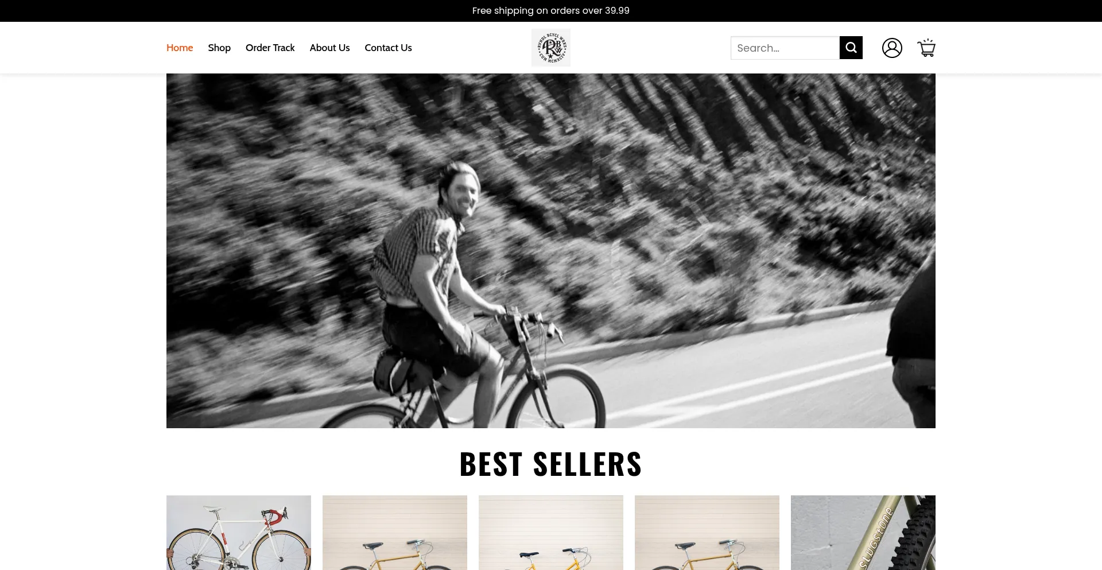Click the BEST SELLERS heading
Screen dimensions: 1102x570
point(551,464)
